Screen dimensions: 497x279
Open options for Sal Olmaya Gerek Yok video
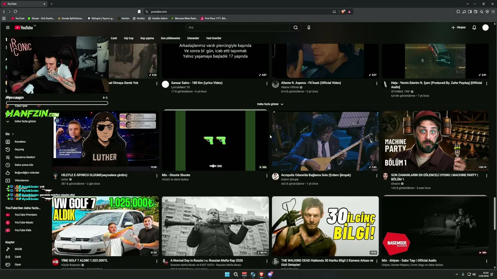tap(157, 83)
